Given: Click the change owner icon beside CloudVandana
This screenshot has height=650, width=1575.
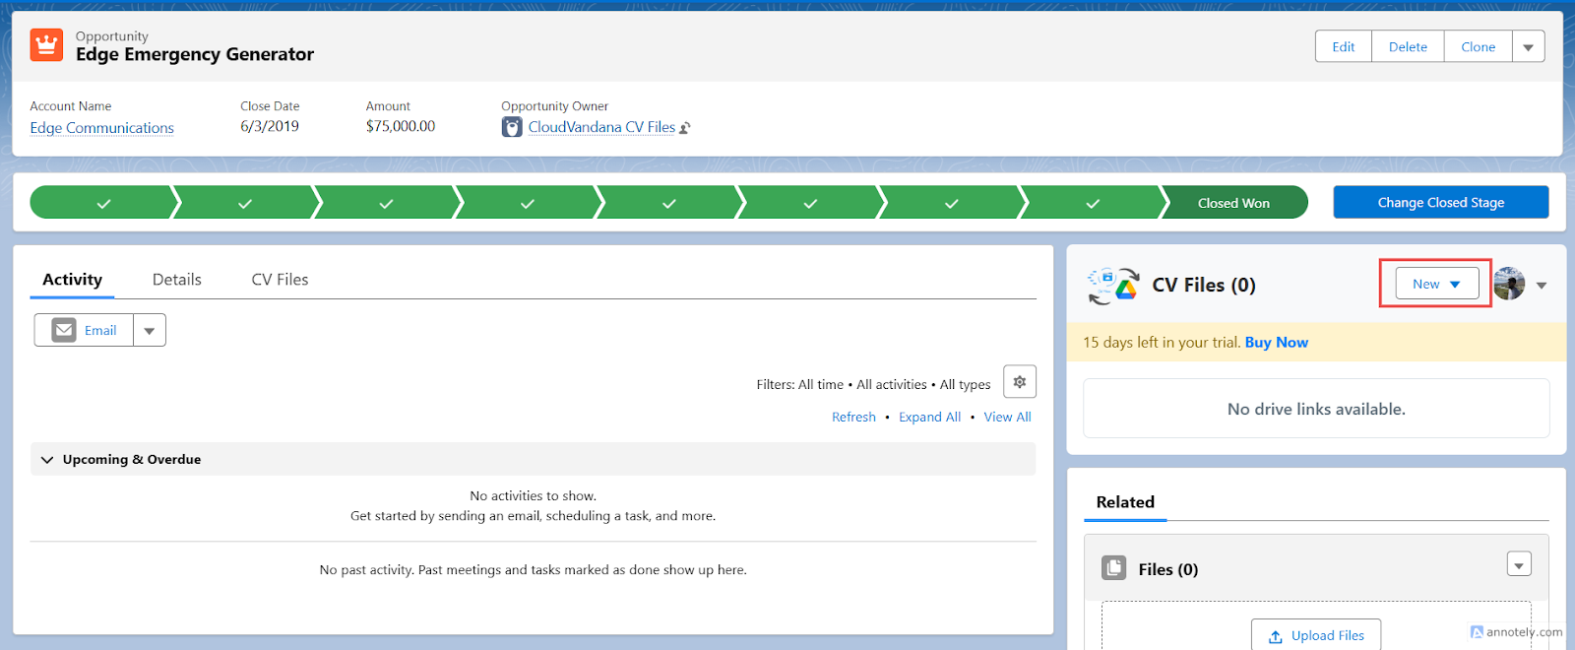Looking at the screenshot, I should [685, 128].
